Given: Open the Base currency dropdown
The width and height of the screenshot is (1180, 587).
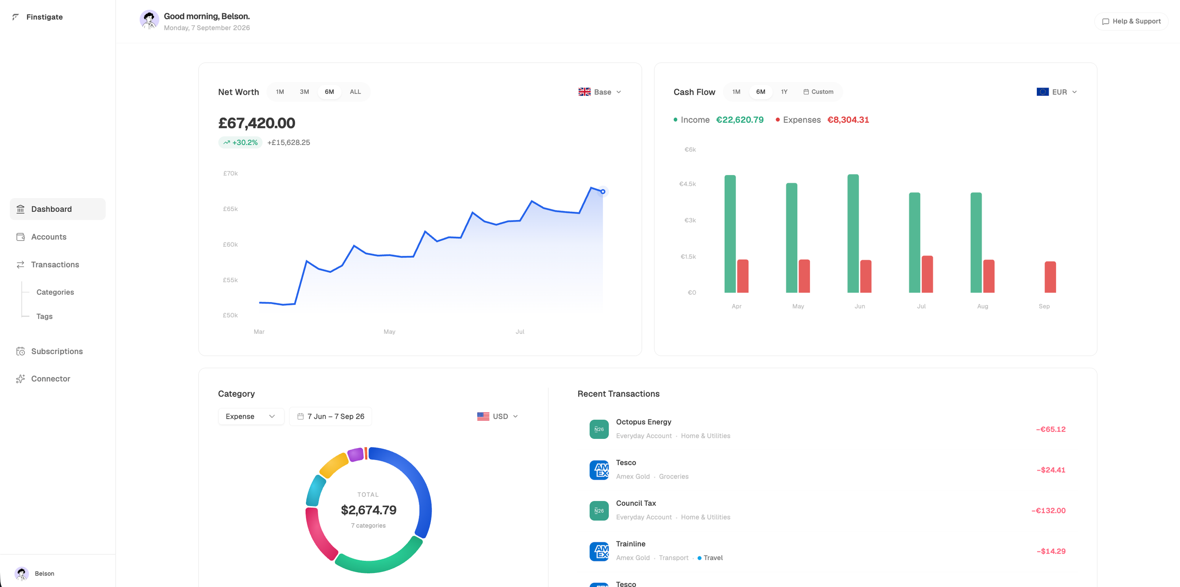Looking at the screenshot, I should 599,92.
